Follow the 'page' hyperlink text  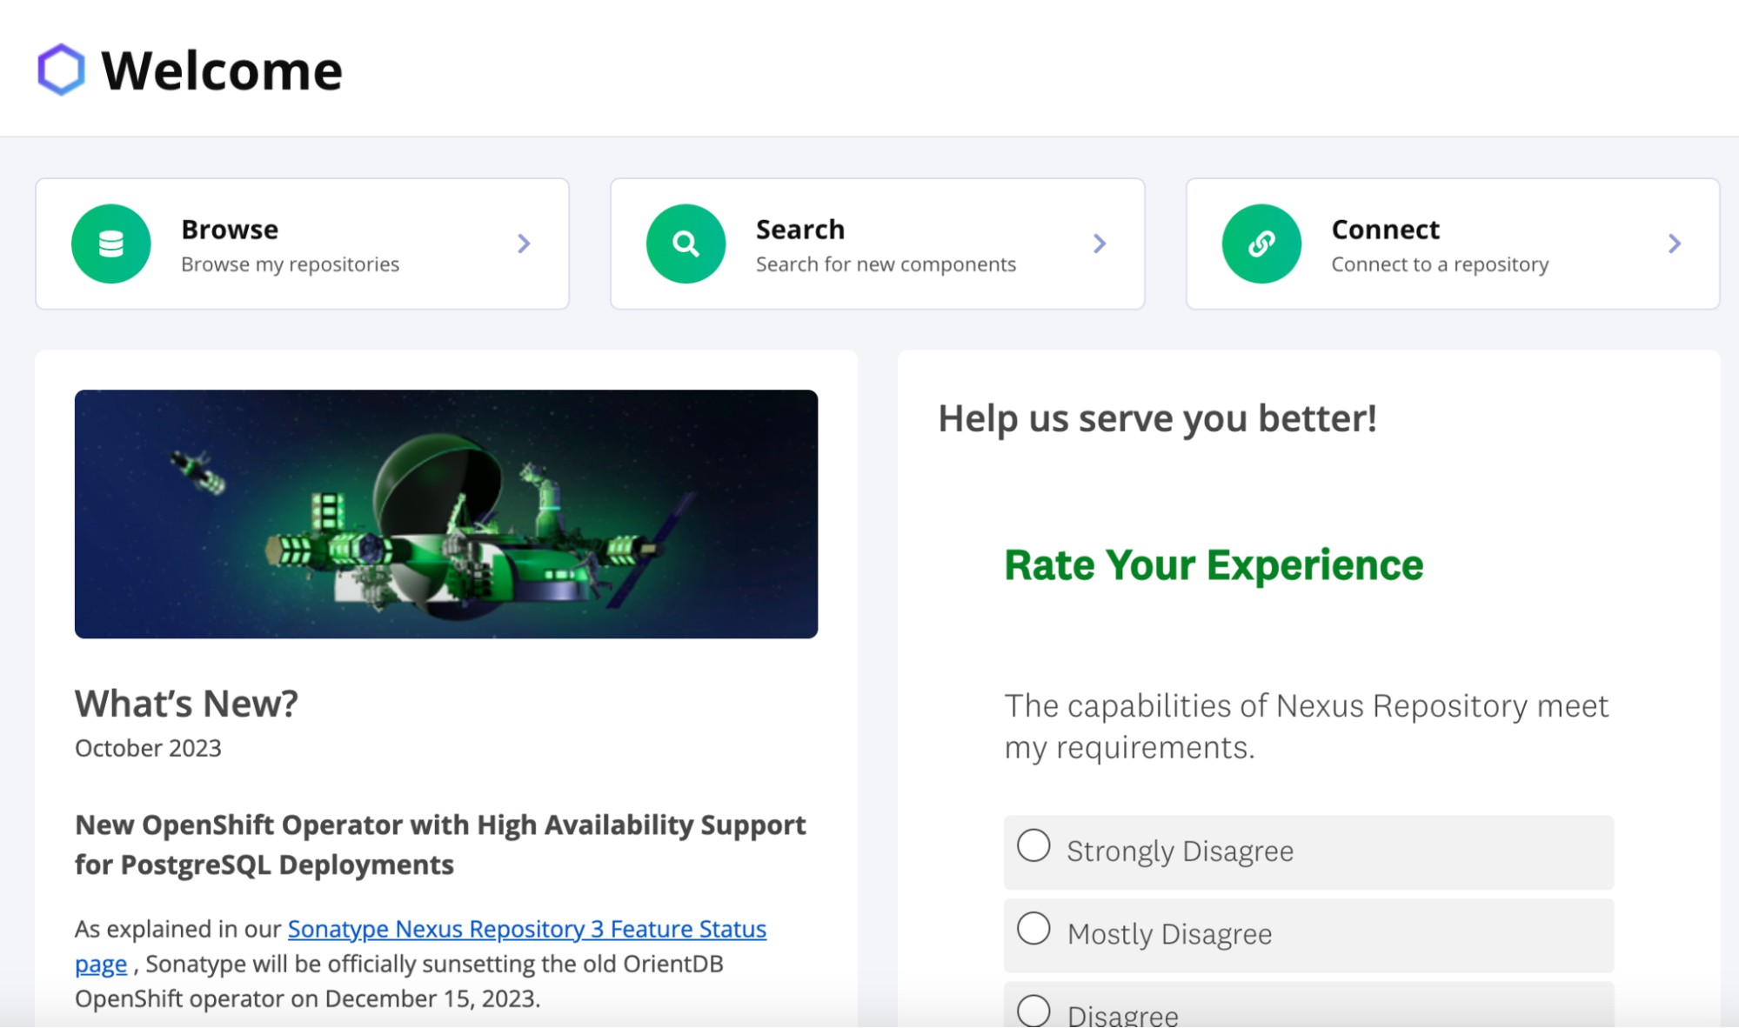(x=101, y=964)
